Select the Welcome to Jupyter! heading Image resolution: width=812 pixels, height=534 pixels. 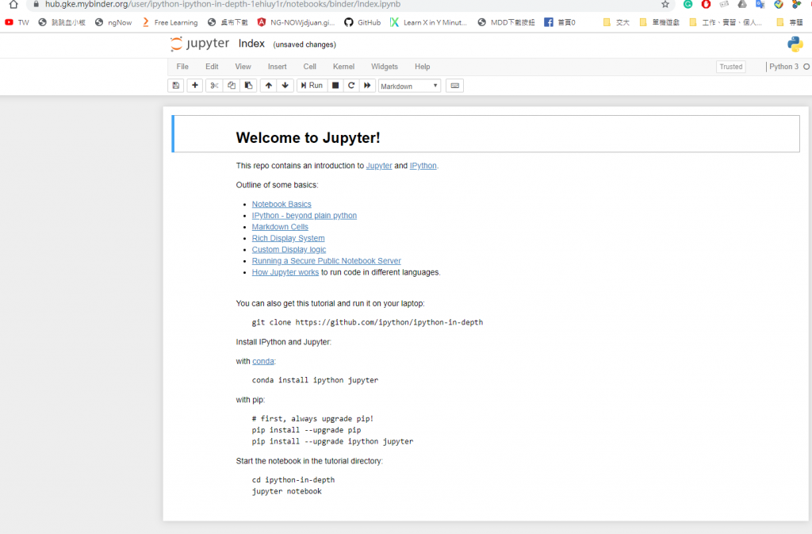tap(308, 138)
